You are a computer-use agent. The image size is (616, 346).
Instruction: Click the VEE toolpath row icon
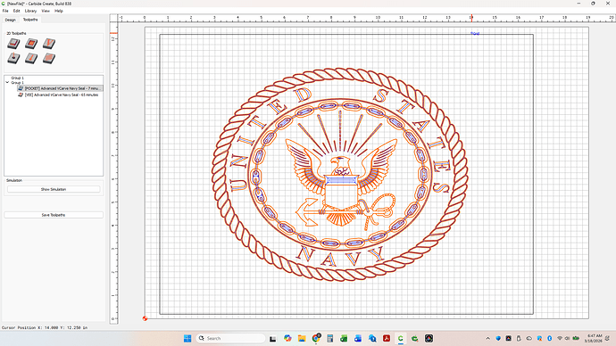tap(21, 95)
